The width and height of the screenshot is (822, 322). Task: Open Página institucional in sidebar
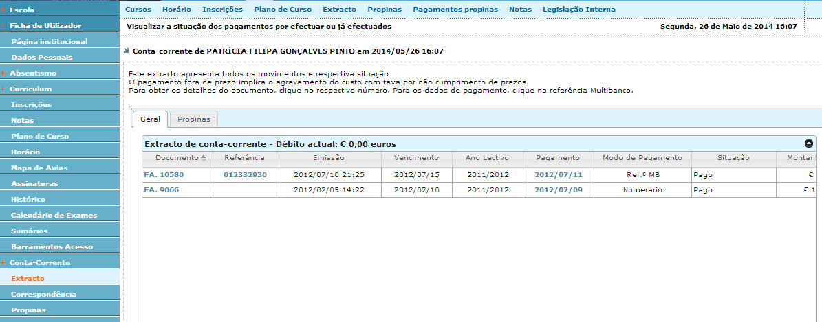click(x=60, y=41)
